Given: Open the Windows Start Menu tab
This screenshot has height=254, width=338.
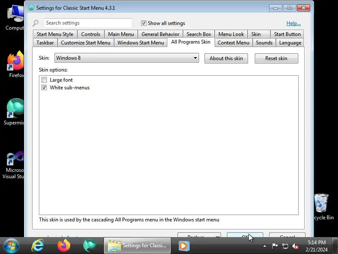Looking at the screenshot, I should tap(141, 43).
